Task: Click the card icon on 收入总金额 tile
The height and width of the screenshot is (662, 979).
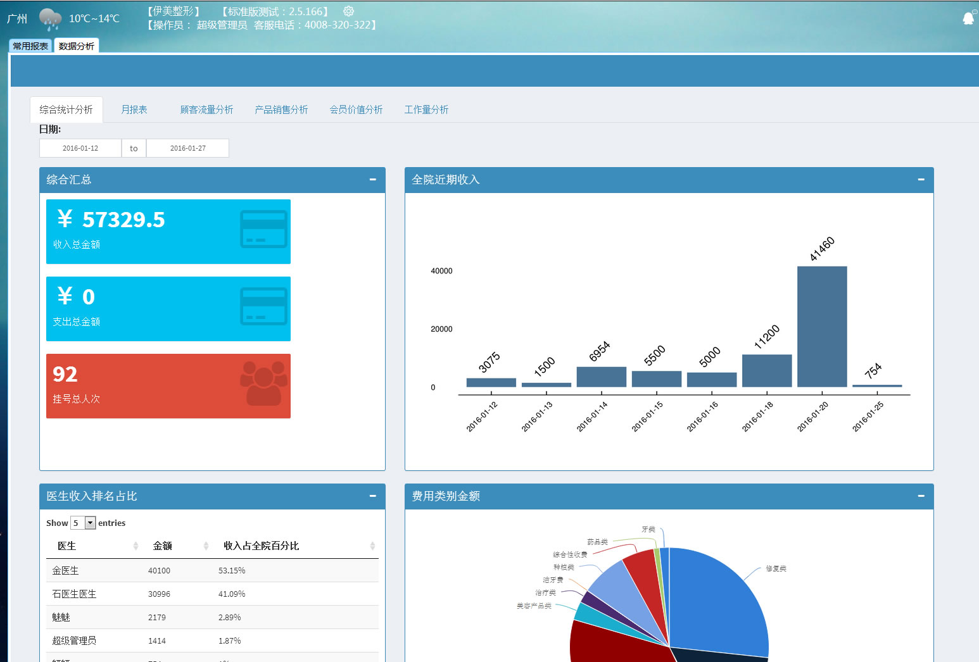Action: click(263, 228)
